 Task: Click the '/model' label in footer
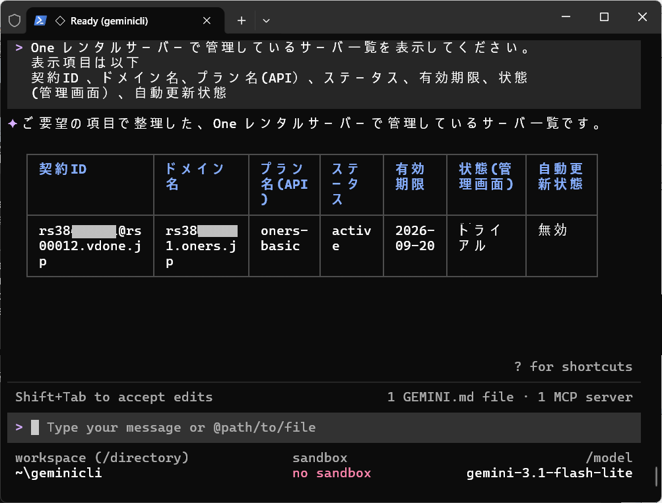609,458
